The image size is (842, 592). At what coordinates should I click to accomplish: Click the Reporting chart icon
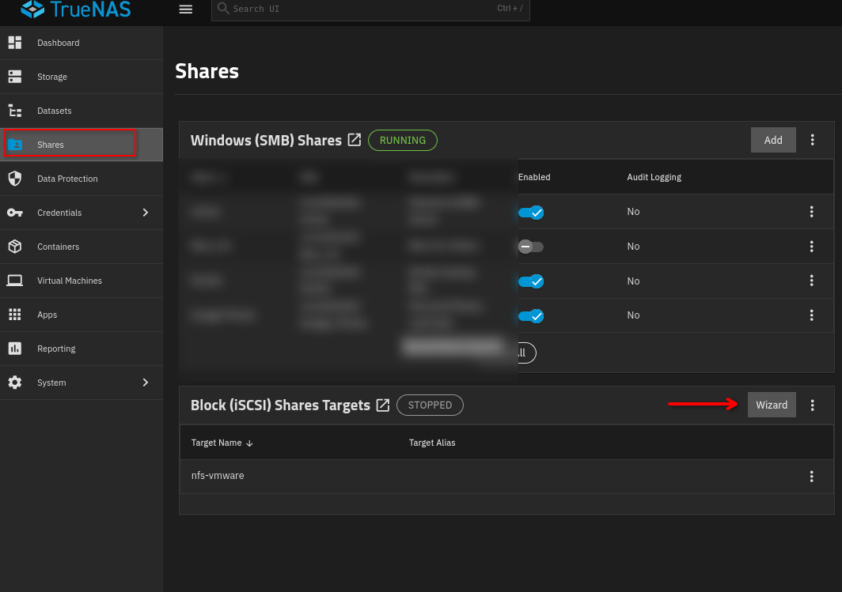tap(15, 349)
